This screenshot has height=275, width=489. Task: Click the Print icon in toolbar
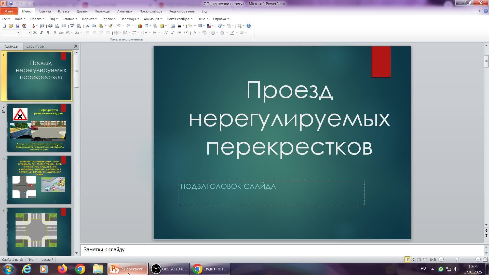coord(50,26)
